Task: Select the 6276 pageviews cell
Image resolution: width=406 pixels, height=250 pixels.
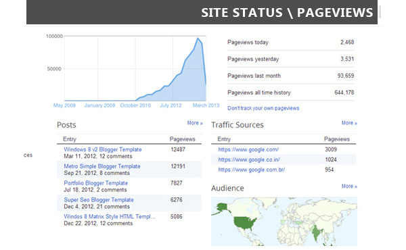Action: (x=177, y=200)
